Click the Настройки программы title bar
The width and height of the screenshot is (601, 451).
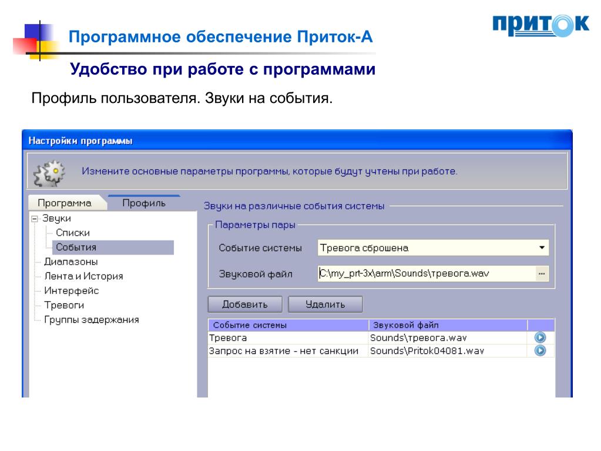297,141
